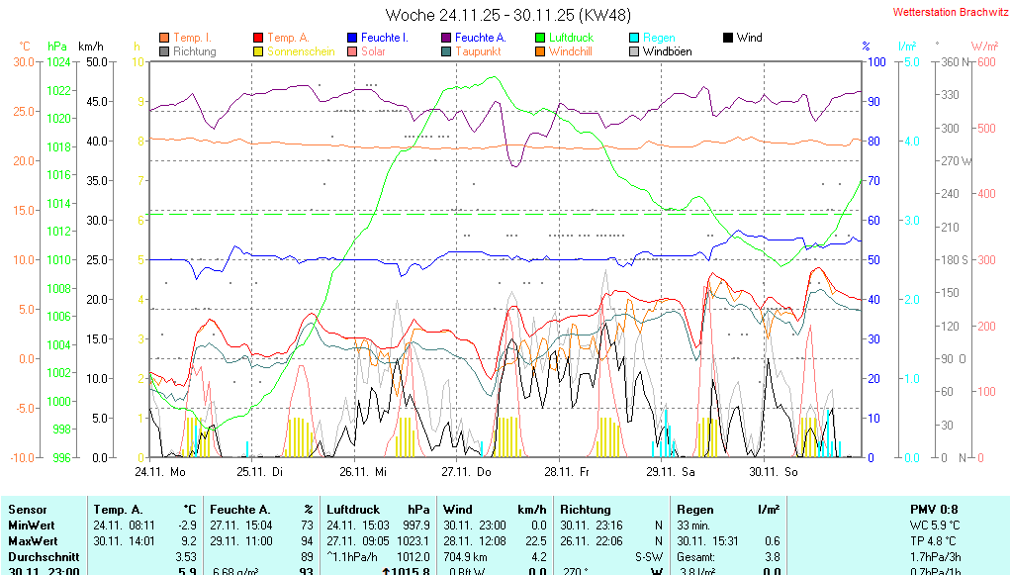Viewport: 1010px width, 575px height.
Task: Click the blue Feuchte I. legend square
Action: pyautogui.click(x=352, y=38)
